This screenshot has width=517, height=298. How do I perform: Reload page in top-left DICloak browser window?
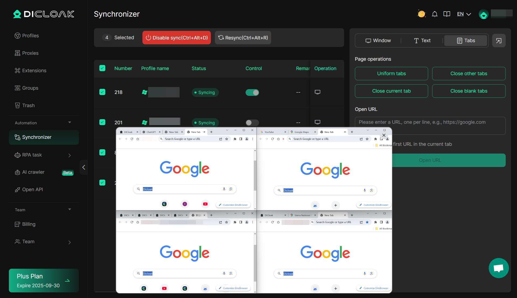click(132, 139)
